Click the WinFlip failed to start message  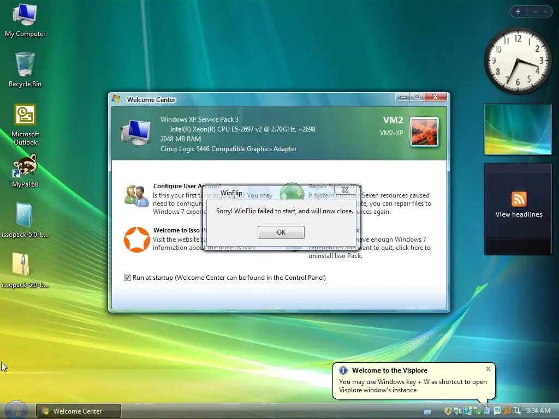(x=284, y=211)
